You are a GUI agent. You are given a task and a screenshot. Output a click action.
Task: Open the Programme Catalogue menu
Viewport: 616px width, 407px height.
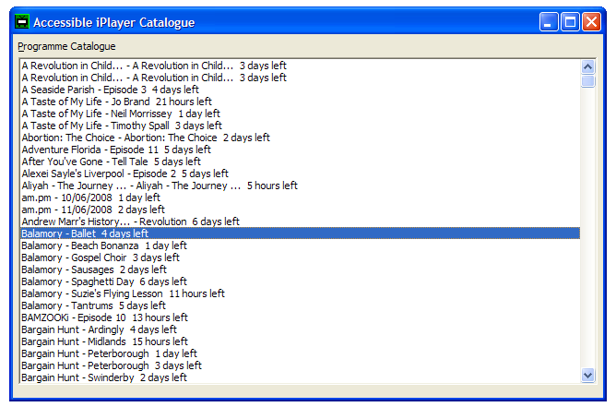tap(66, 46)
